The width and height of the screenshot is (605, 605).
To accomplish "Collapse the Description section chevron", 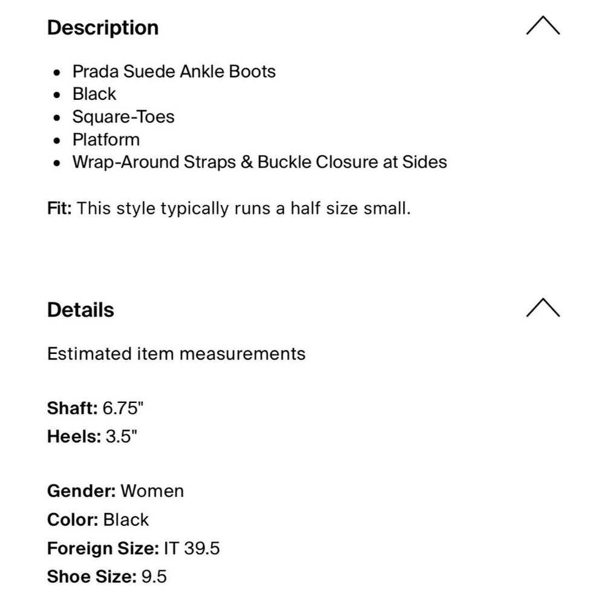I will tap(543, 25).
